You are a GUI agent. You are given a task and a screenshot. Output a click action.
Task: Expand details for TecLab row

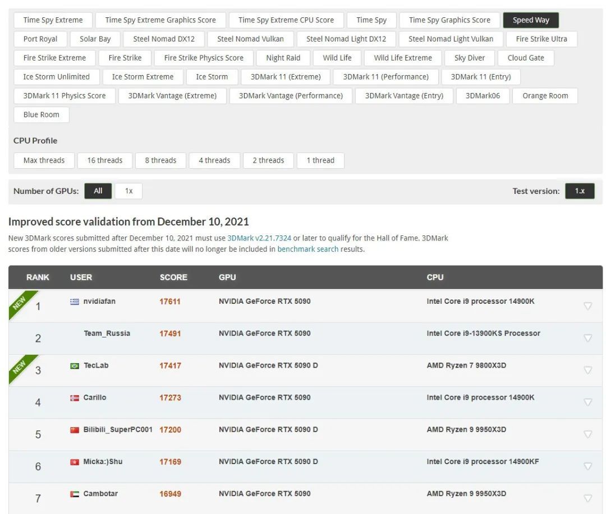pyautogui.click(x=587, y=371)
